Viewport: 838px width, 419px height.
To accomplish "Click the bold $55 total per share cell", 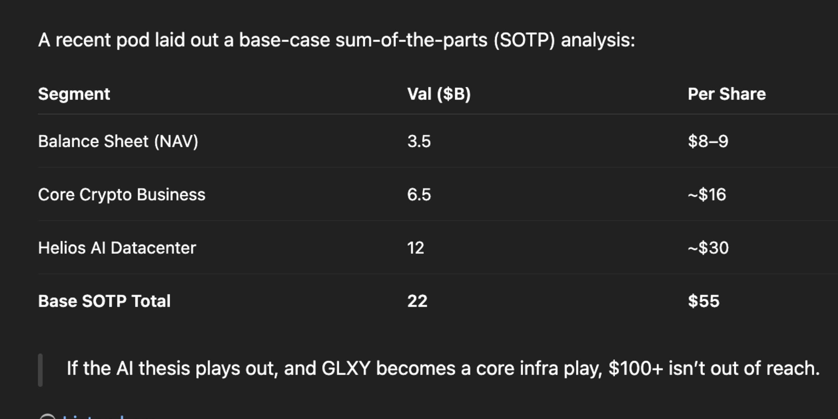I will click(703, 301).
